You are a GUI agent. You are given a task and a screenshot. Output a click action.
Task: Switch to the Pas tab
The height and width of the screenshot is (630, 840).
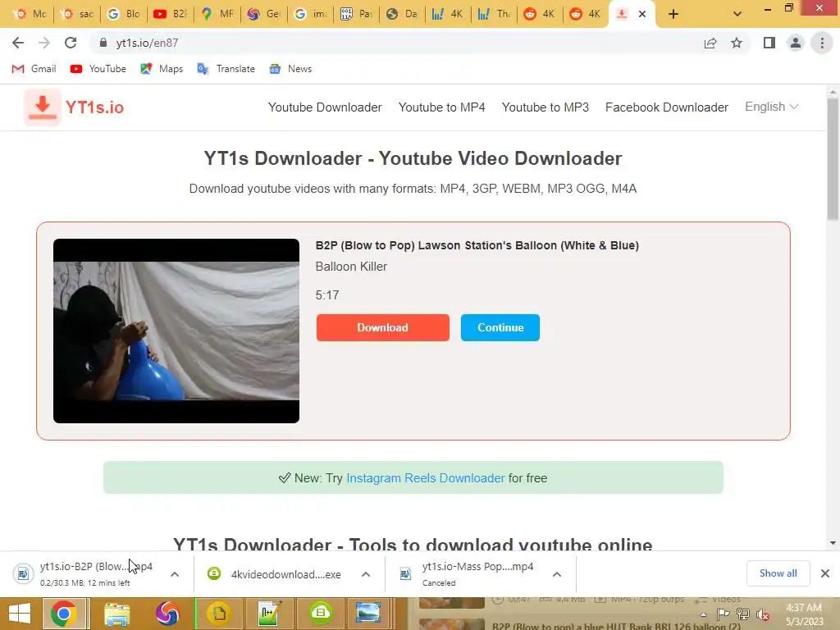coord(356,14)
